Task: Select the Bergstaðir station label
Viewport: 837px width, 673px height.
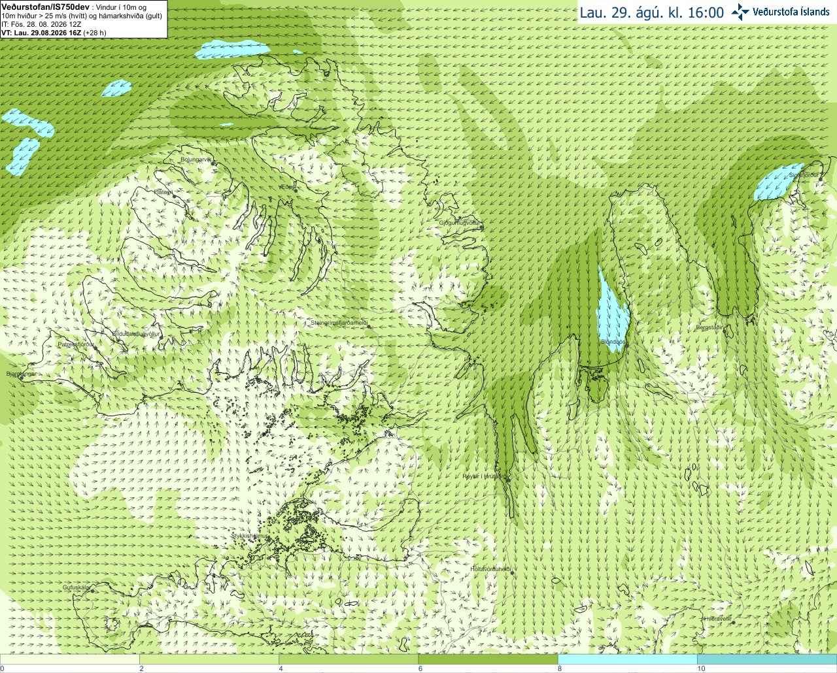Action: pyautogui.click(x=711, y=327)
